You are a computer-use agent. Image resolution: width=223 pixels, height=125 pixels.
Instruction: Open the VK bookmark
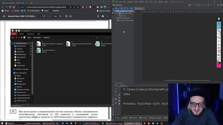pos(23,11)
